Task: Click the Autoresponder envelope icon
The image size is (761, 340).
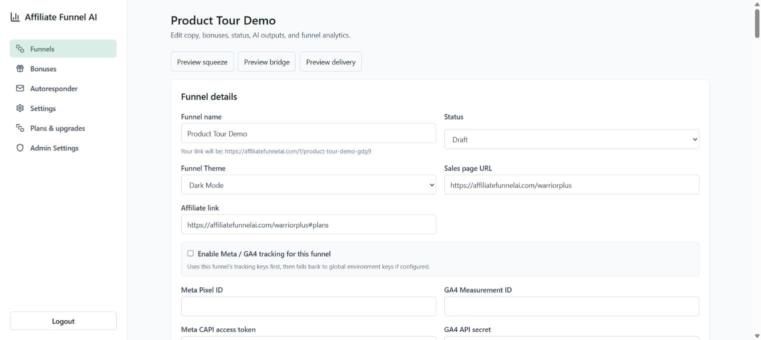Action: pos(20,88)
